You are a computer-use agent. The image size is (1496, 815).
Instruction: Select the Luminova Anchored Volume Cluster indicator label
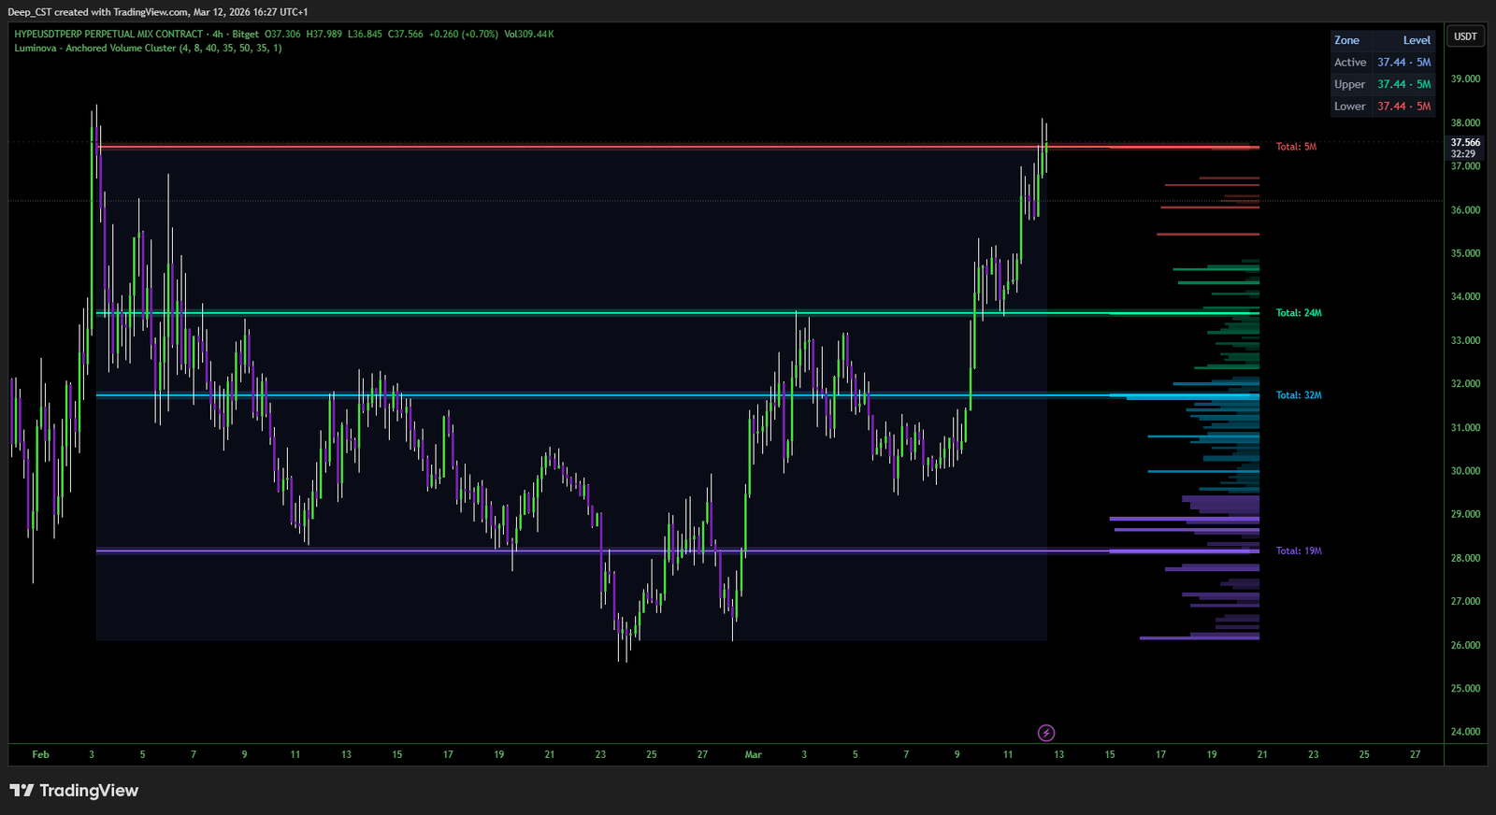[148, 48]
